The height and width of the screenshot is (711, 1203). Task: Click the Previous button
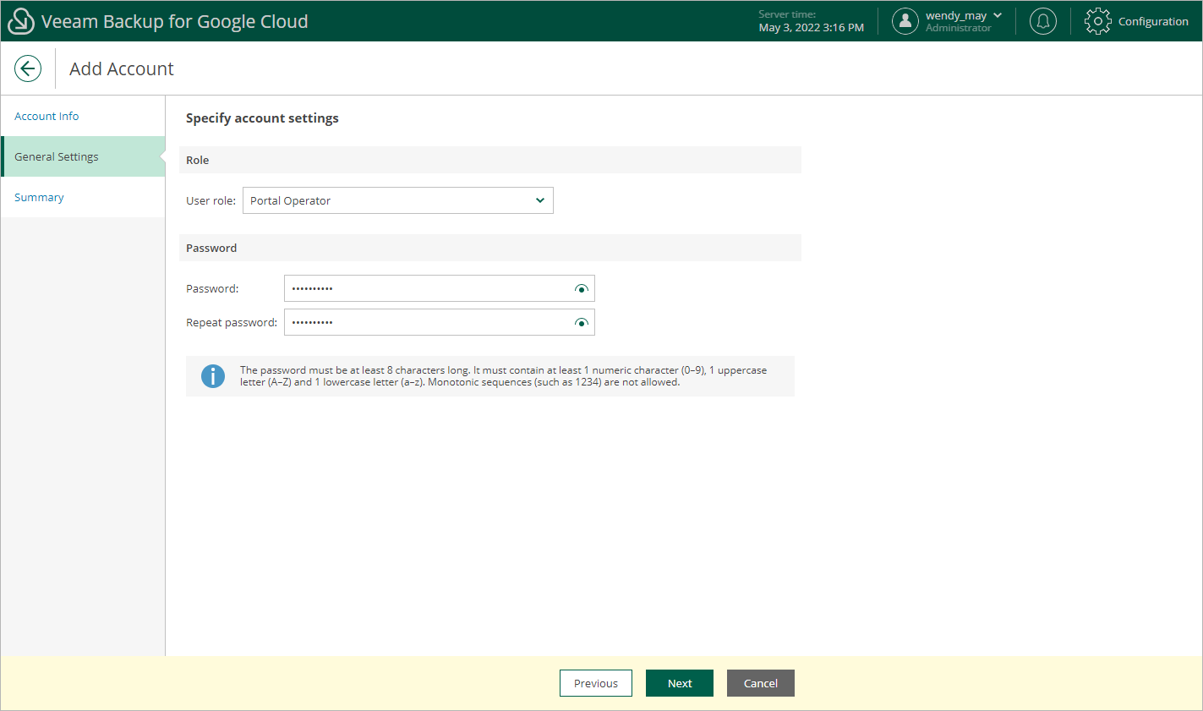[x=596, y=683]
